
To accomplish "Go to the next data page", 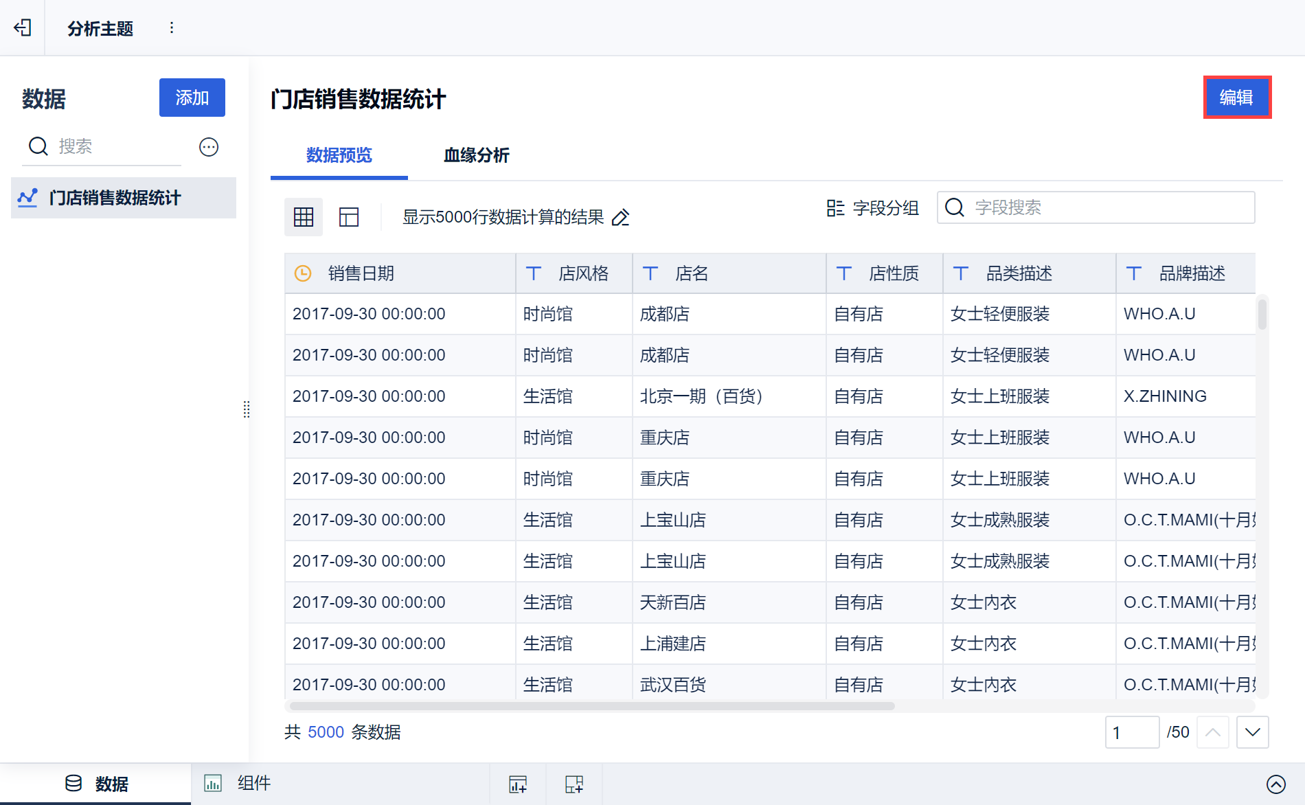I will [1252, 732].
